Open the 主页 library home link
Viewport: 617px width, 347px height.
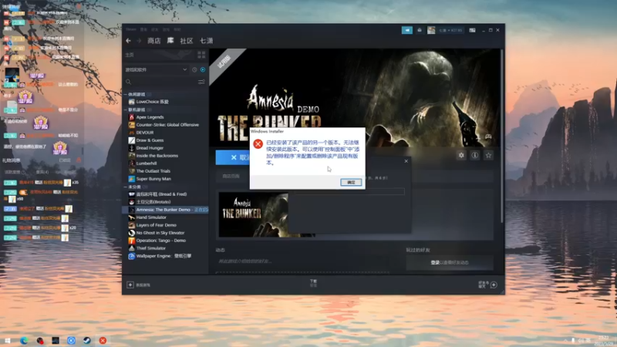130,55
